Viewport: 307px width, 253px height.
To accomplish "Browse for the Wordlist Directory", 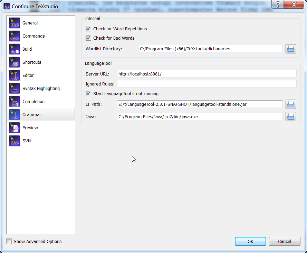I will (x=291, y=49).
